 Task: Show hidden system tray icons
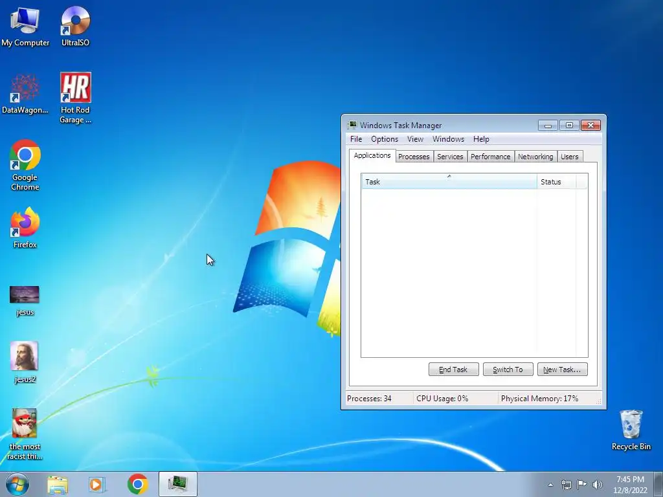point(550,485)
